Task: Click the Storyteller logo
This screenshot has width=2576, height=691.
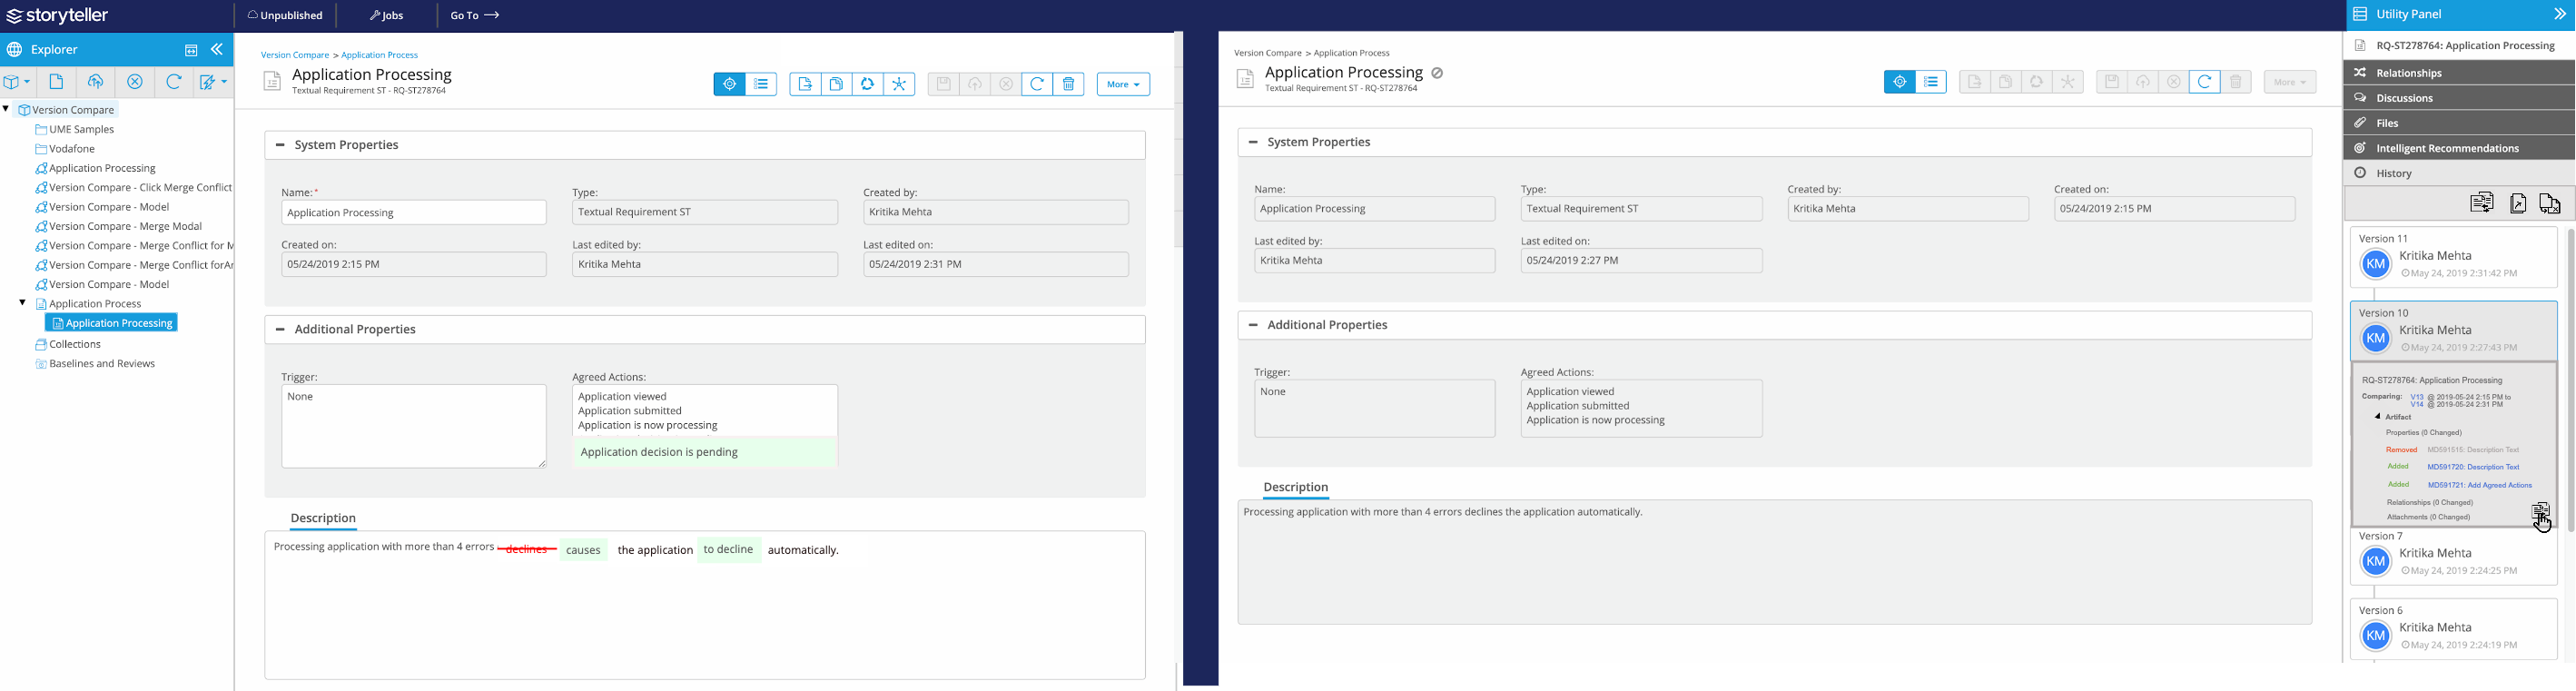Action: point(57,15)
